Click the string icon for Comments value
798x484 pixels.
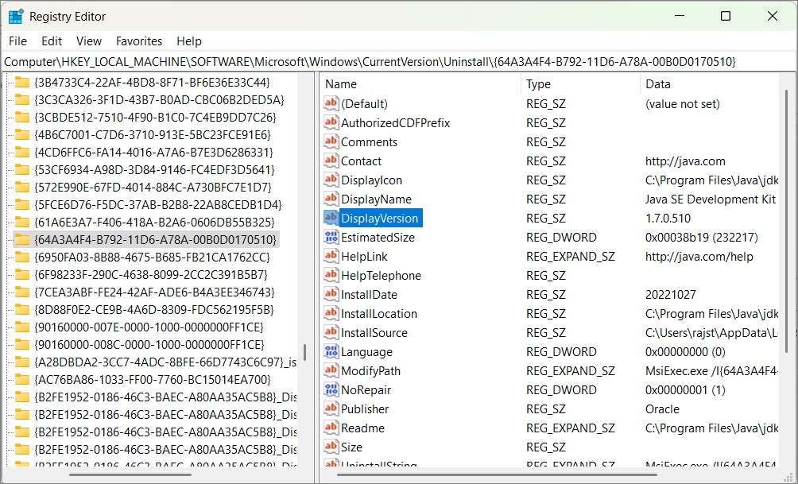coord(331,142)
